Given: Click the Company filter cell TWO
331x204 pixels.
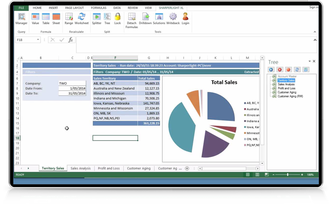Looking at the screenshot, I should [72, 83].
